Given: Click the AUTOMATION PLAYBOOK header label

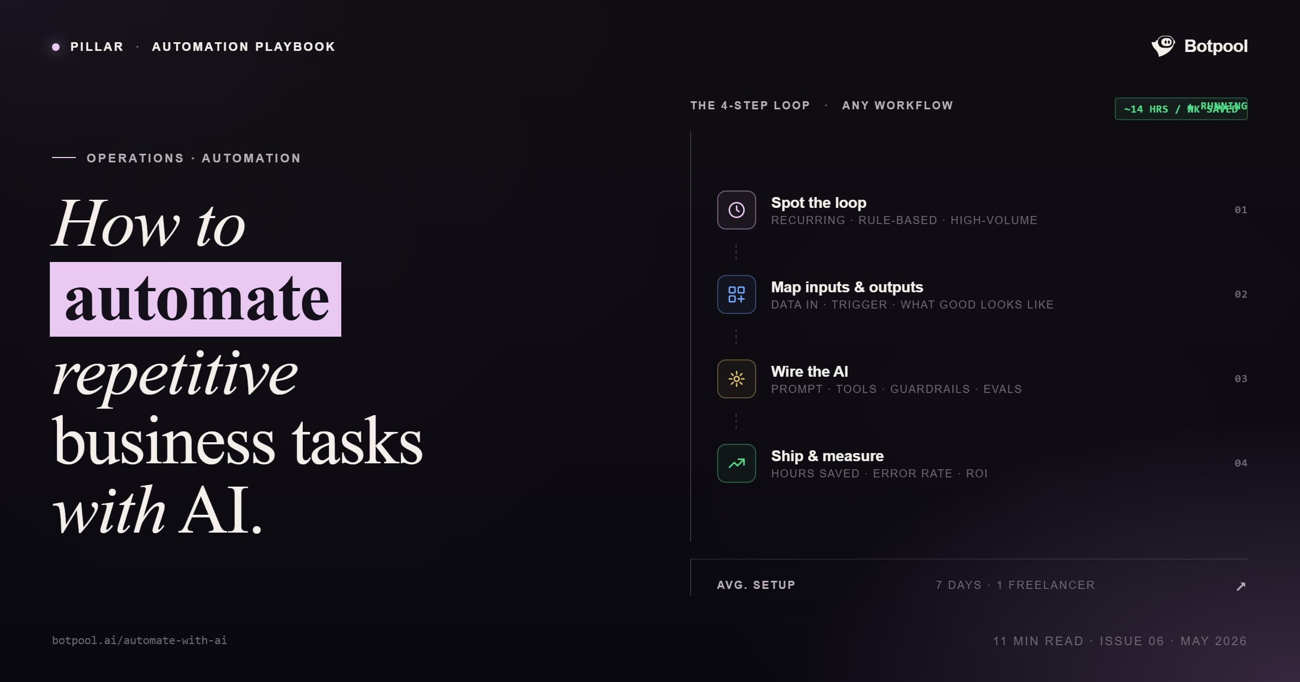Looking at the screenshot, I should 243,47.
